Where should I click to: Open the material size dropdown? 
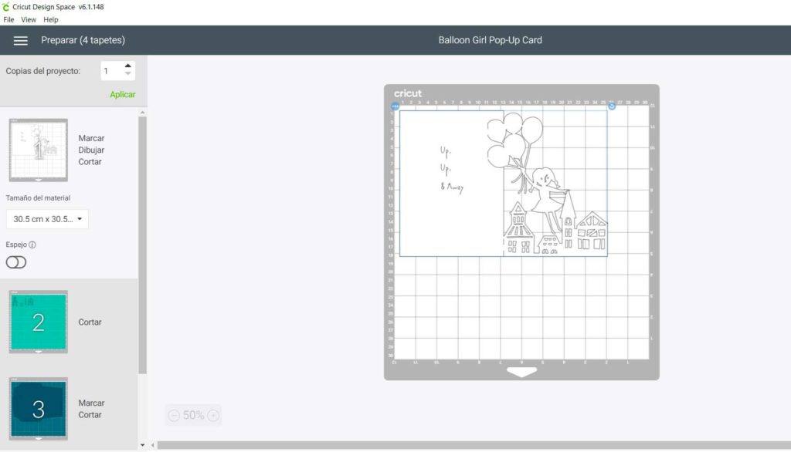(x=47, y=219)
